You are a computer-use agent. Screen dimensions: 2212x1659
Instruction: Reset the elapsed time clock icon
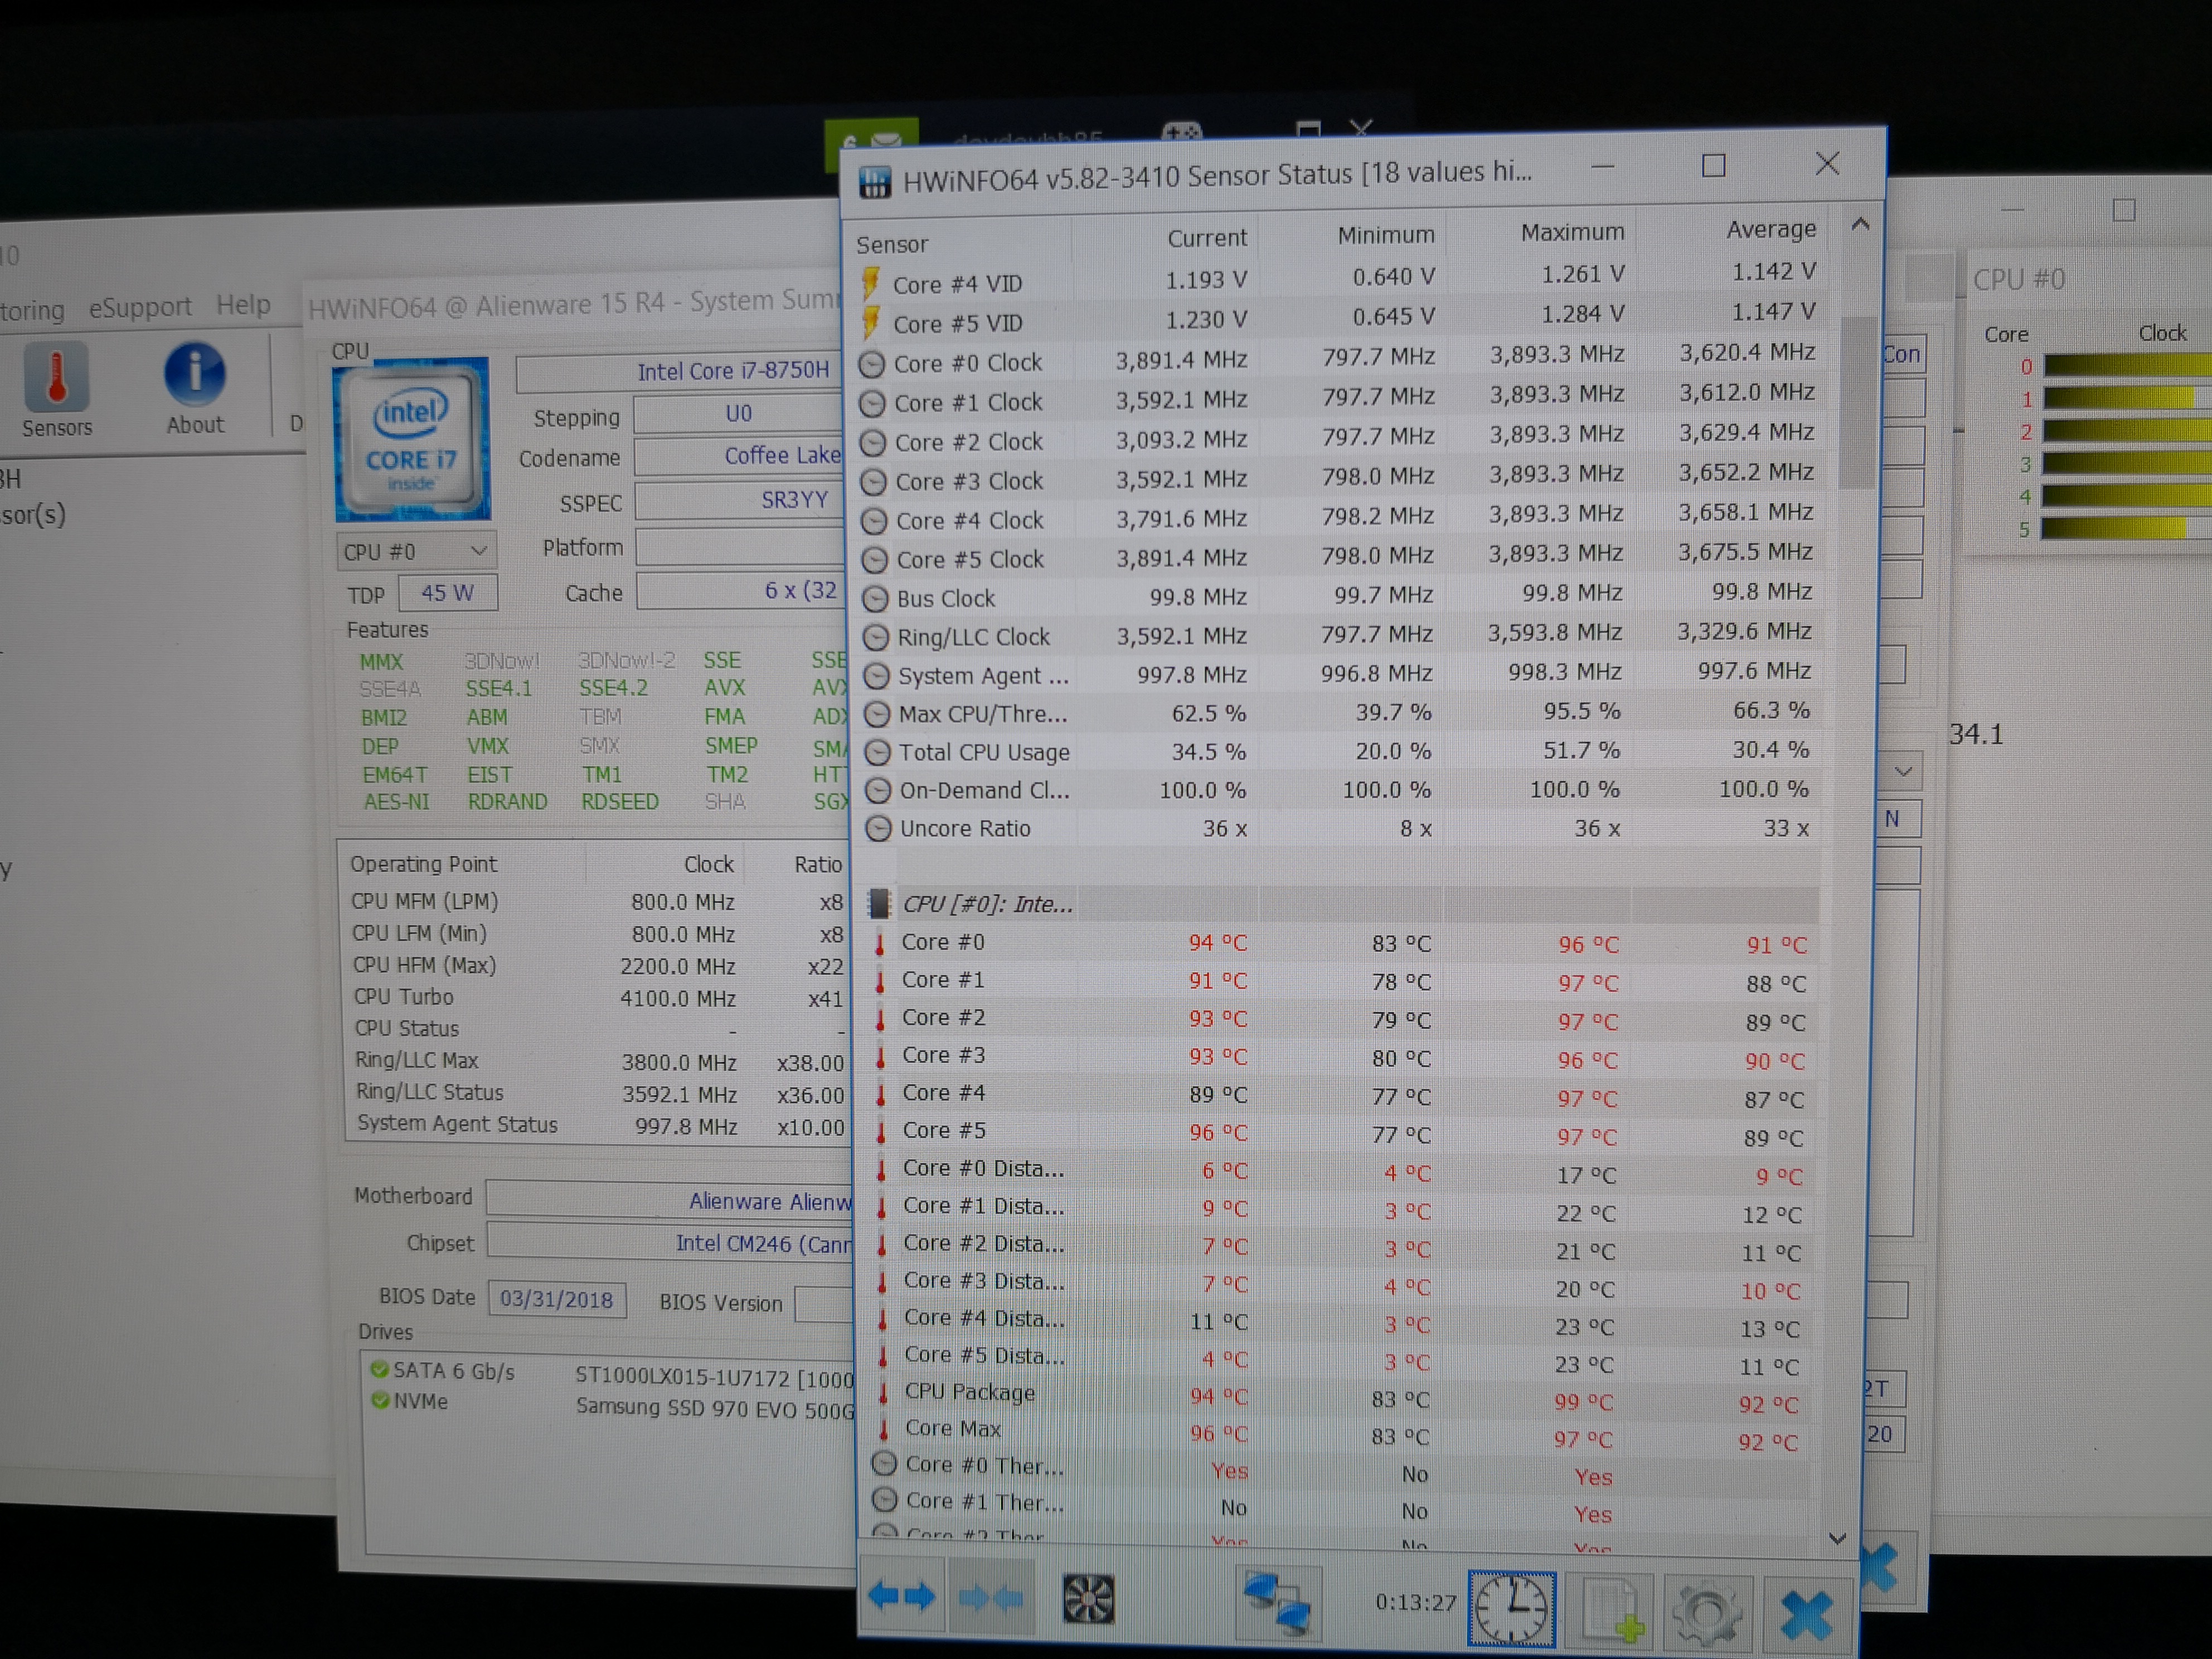(x=1511, y=1609)
